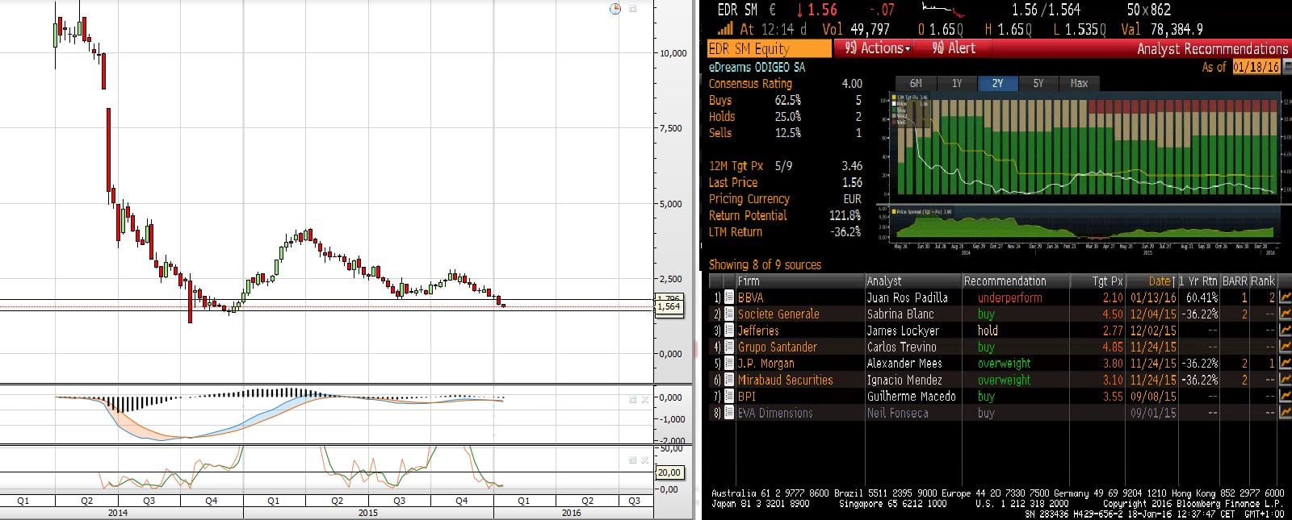Screen dimensions: 1292x520
Task: Open the Mirabaud Securities firm link
Action: click(x=785, y=380)
